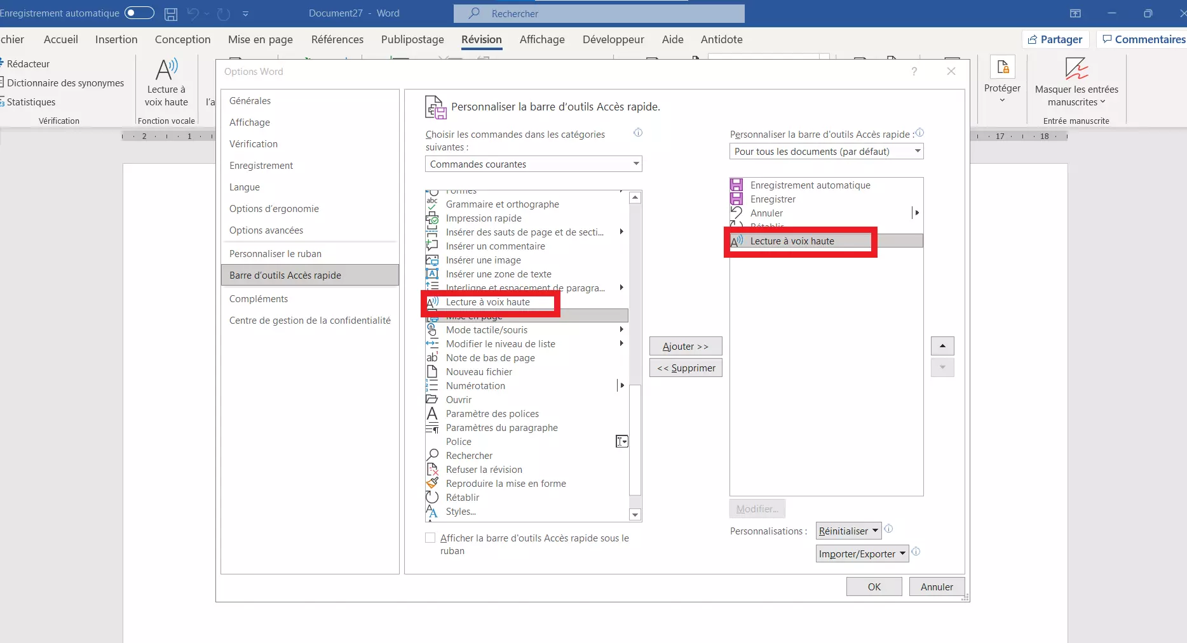
Task: Select Lecture à voix haute in command list
Action: click(x=527, y=302)
